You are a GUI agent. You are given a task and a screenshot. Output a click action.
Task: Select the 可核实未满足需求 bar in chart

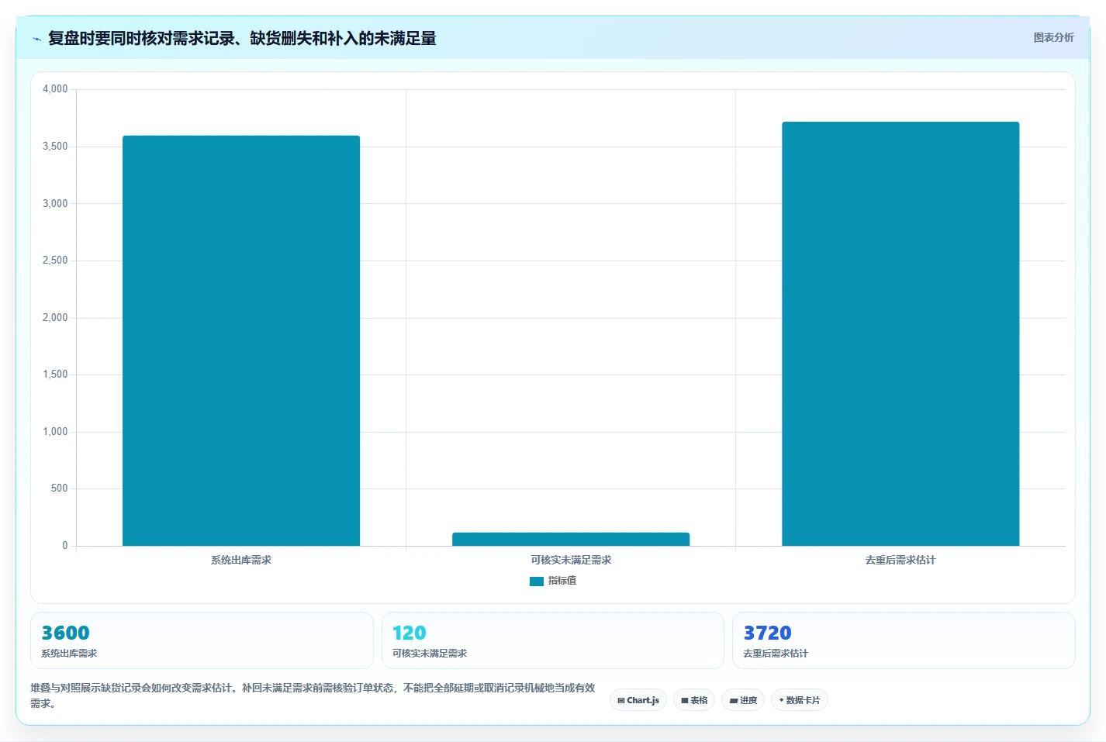tap(571, 539)
